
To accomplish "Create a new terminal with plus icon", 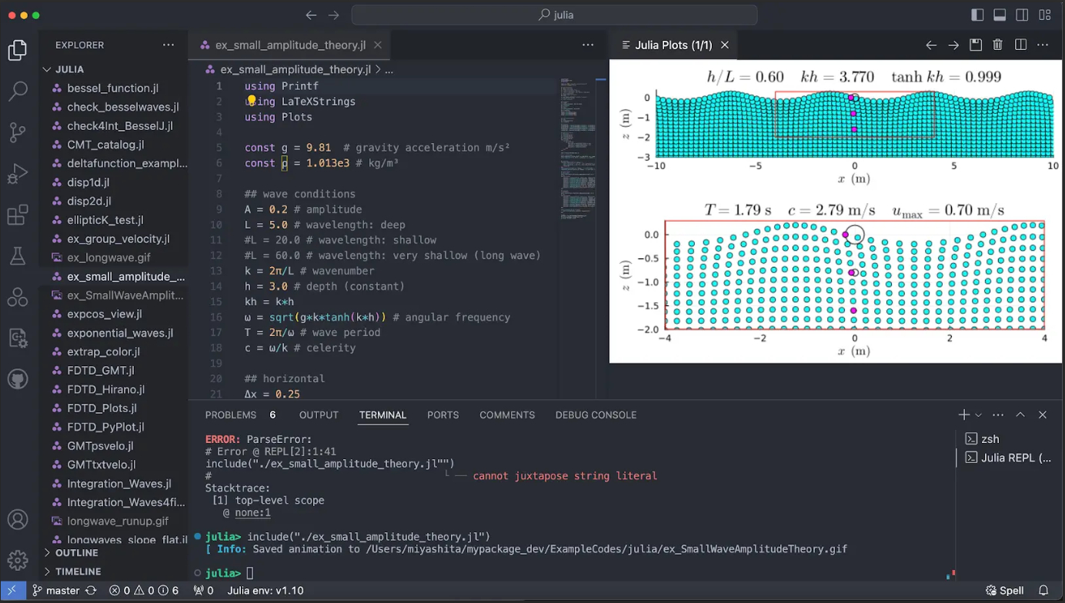I will 963,415.
